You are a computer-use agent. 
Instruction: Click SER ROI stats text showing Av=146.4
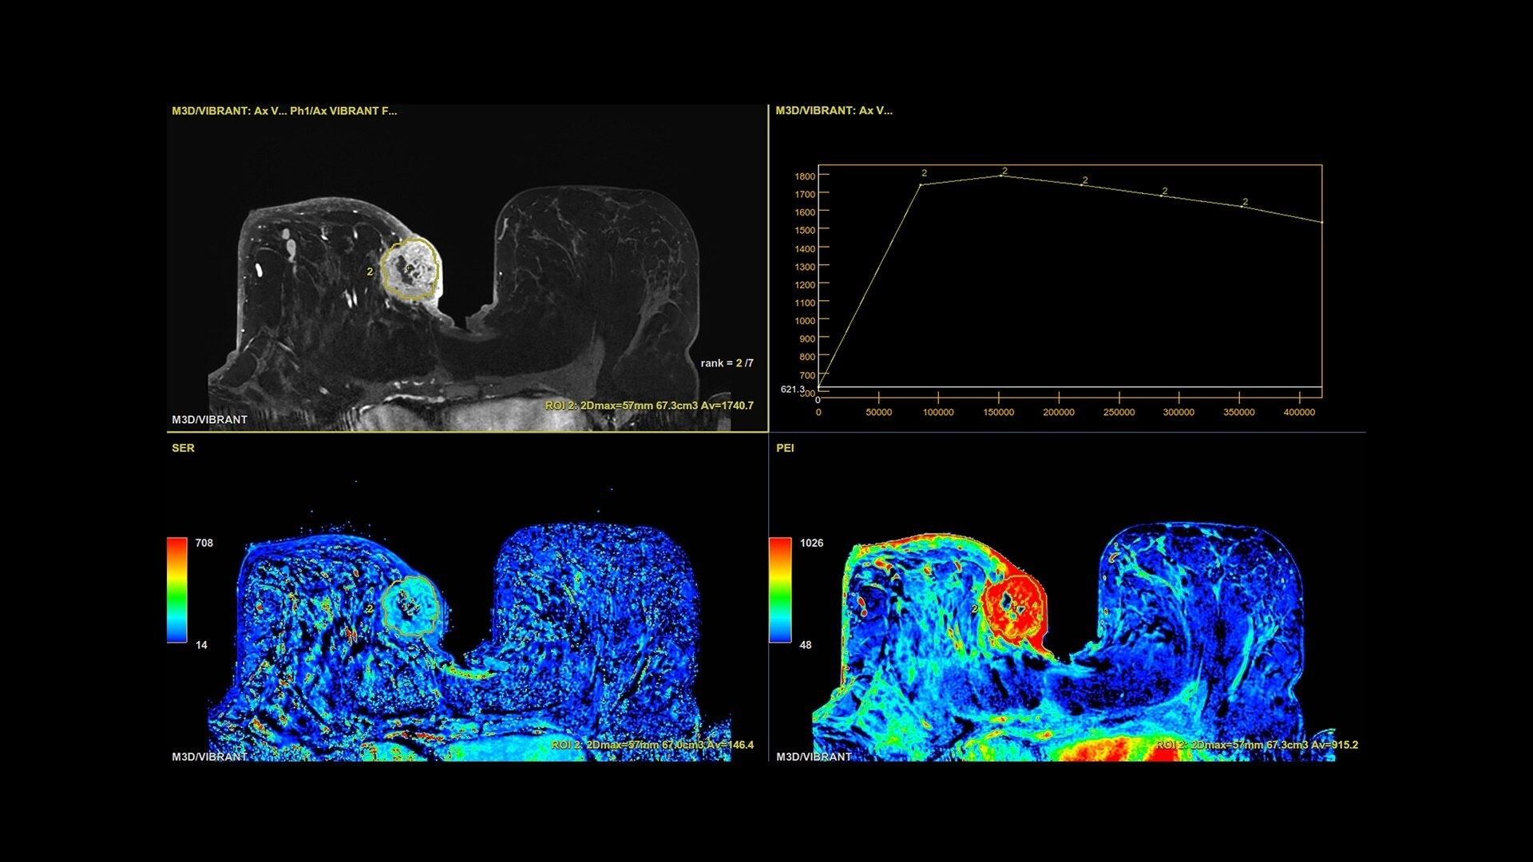[x=652, y=745]
